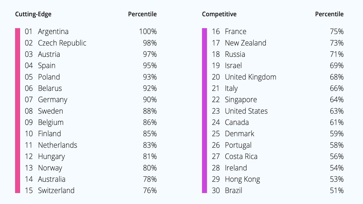Select the Austria entry

pos(91,54)
